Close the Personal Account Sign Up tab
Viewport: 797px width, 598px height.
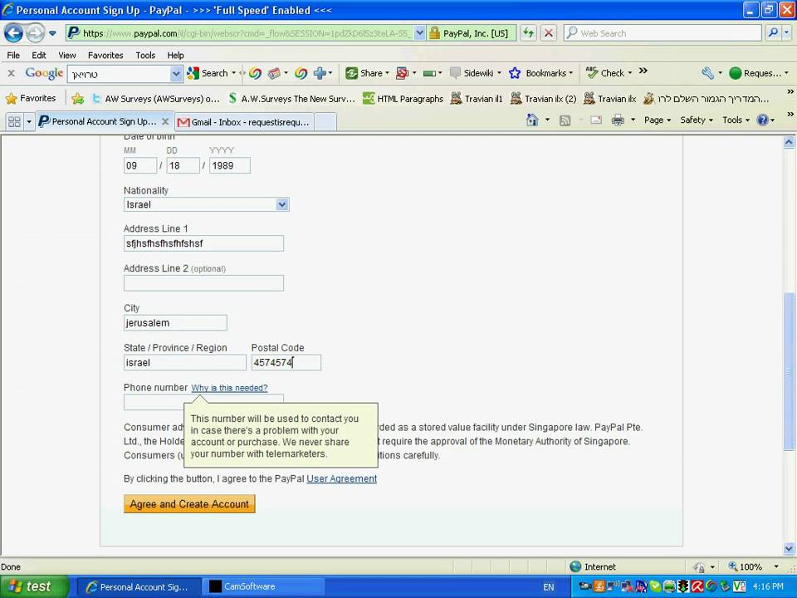pyautogui.click(x=165, y=121)
